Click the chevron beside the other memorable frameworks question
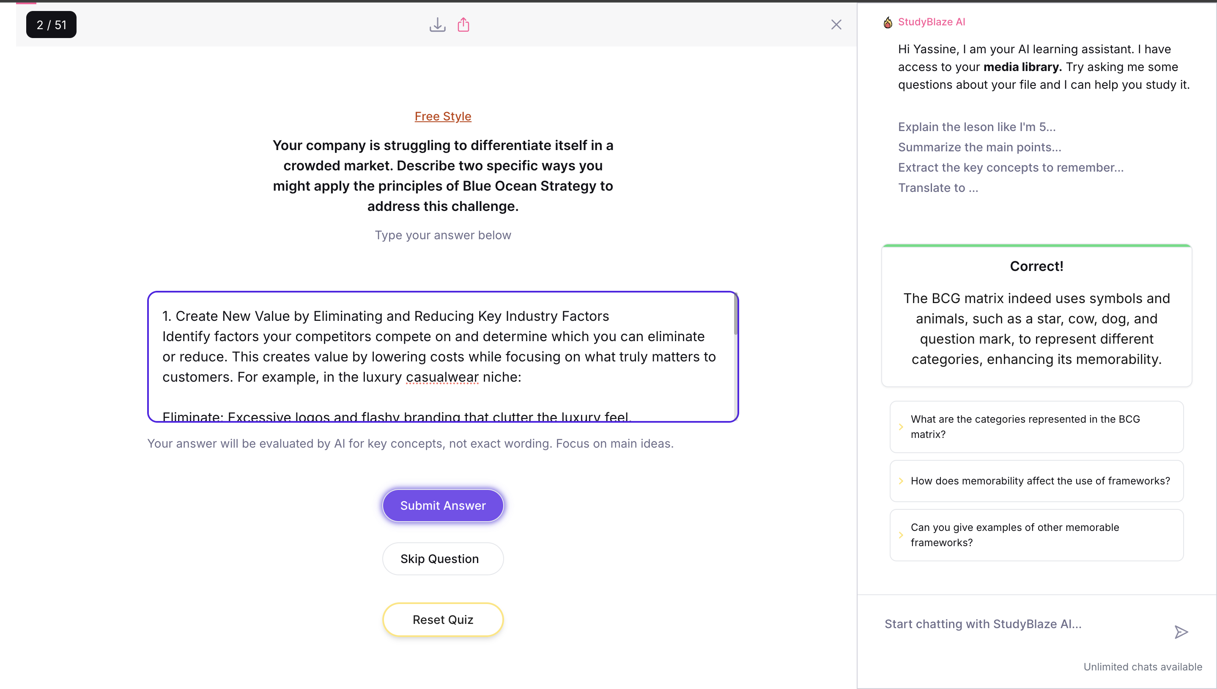The image size is (1217, 689). point(901,535)
